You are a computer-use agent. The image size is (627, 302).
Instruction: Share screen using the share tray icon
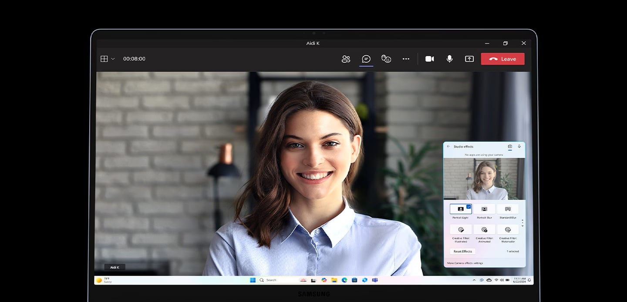(469, 59)
